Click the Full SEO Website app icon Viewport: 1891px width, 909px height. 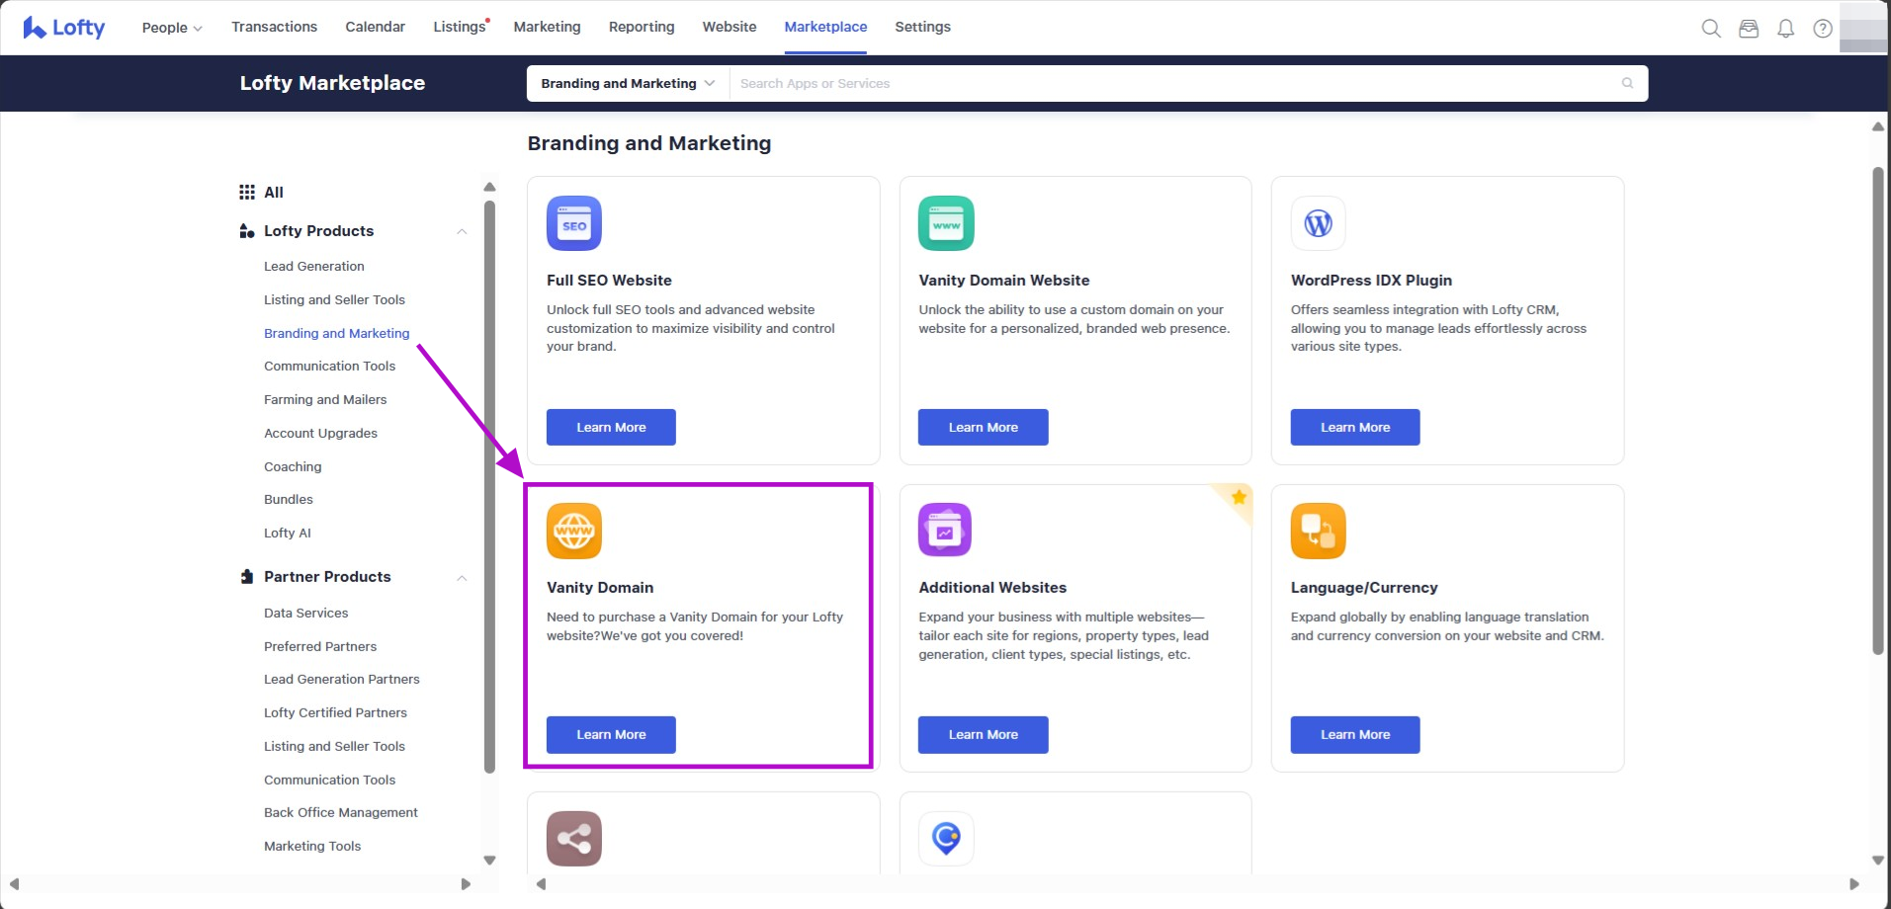(x=573, y=223)
